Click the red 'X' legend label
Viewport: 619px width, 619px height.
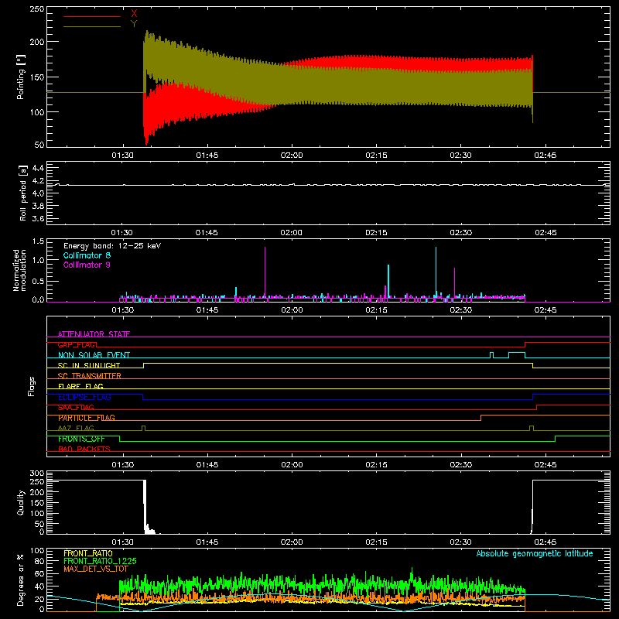[134, 14]
